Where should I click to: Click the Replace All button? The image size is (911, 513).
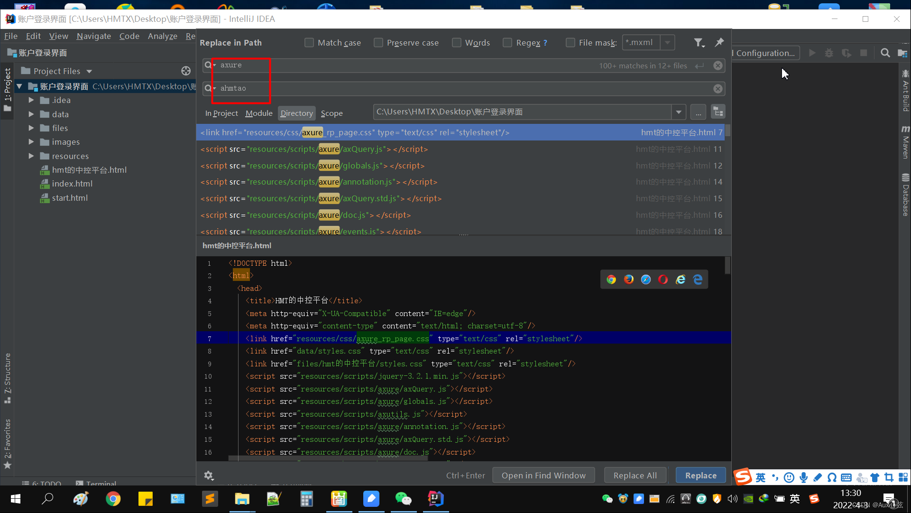(635, 476)
